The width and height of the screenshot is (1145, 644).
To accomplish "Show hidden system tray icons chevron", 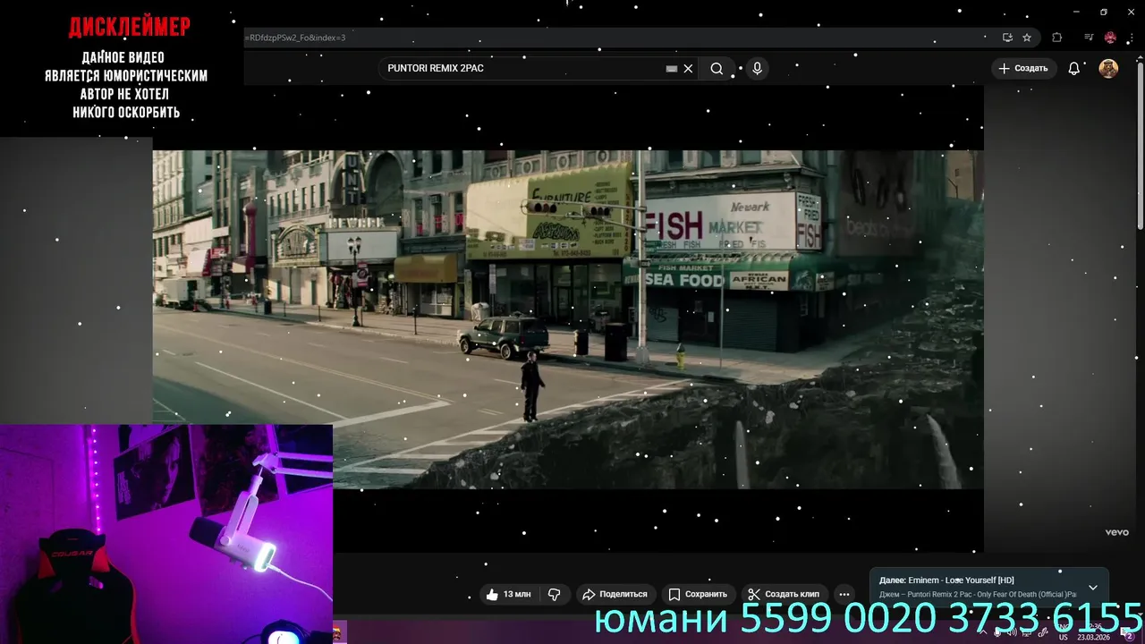I will point(983,632).
